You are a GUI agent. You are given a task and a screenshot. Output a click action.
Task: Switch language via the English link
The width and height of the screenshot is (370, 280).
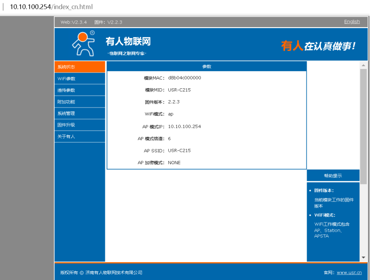click(x=352, y=22)
